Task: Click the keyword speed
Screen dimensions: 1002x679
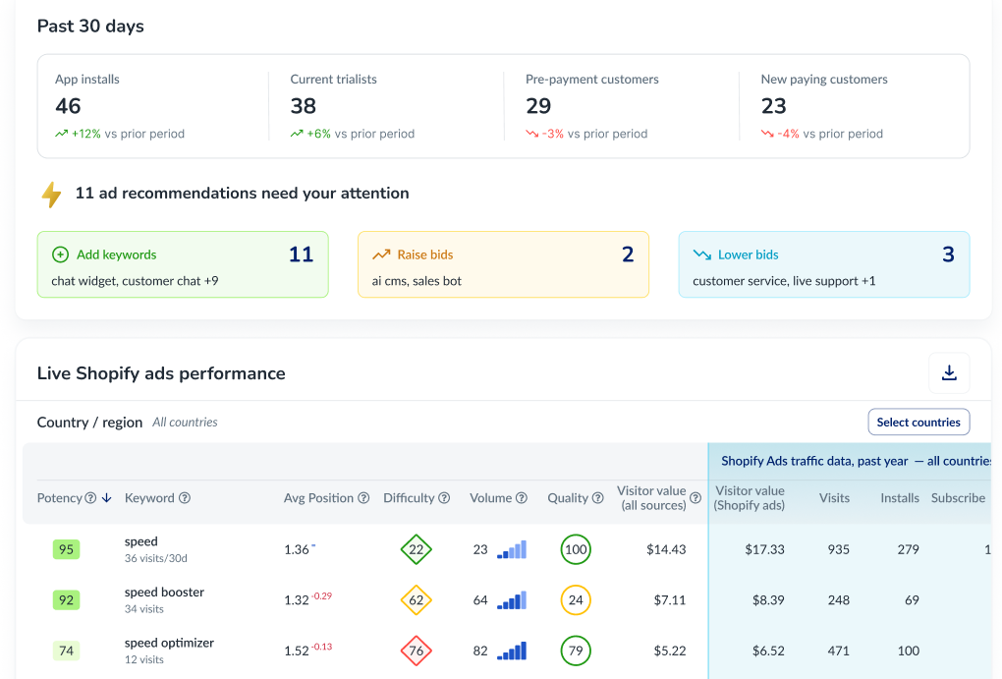Action: point(141,541)
